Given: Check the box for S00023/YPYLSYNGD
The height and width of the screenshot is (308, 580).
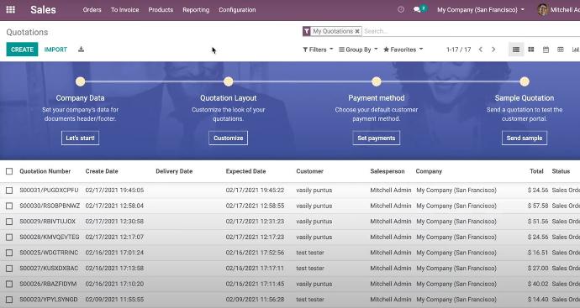Looking at the screenshot, I should [x=9, y=300].
